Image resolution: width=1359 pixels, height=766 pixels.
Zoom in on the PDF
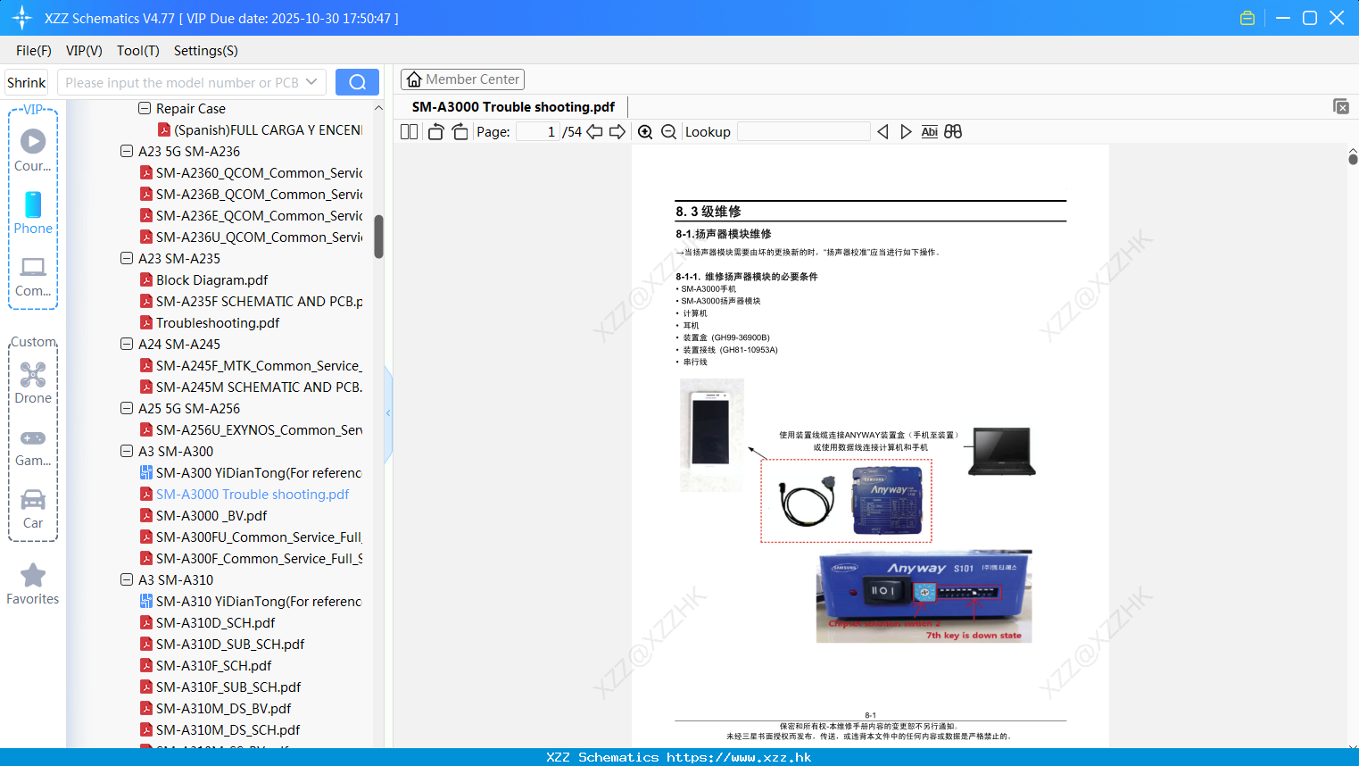pyautogui.click(x=645, y=132)
